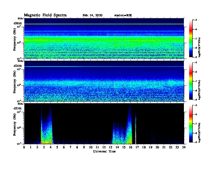Select the "Feb. 14, 2020" date text
The width and height of the screenshot is (219, 169).
tap(92, 15)
